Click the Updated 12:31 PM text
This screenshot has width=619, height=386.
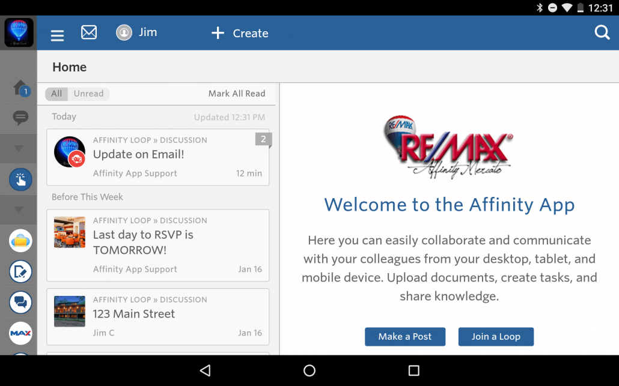pos(230,118)
